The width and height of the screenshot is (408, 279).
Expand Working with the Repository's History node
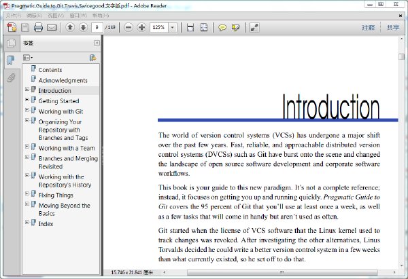(27, 175)
